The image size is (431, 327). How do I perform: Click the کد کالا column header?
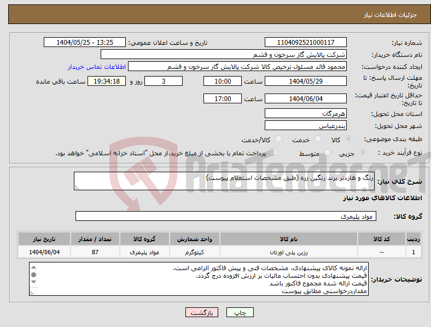click(382, 239)
